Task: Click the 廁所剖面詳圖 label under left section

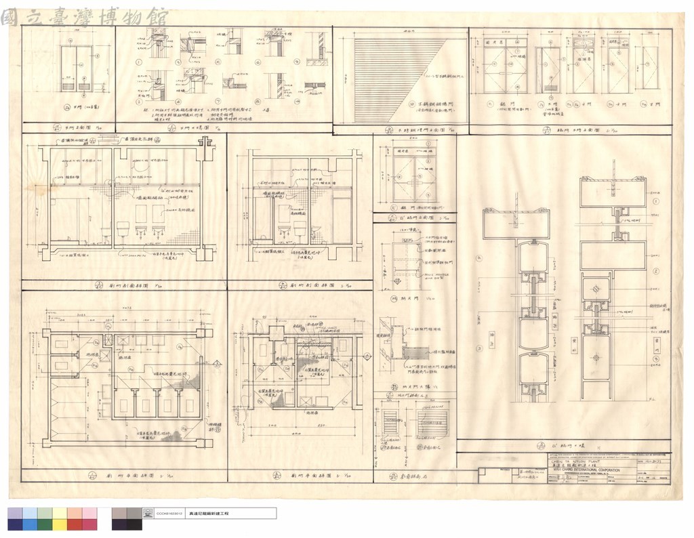Action: [x=127, y=286]
